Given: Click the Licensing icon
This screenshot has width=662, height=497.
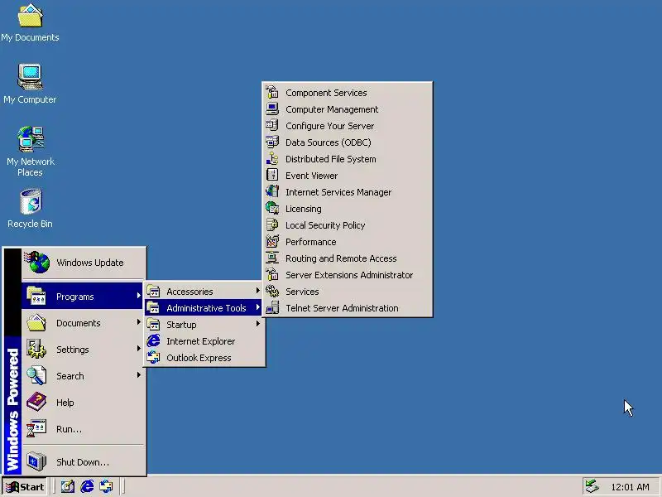Looking at the screenshot, I should [272, 208].
